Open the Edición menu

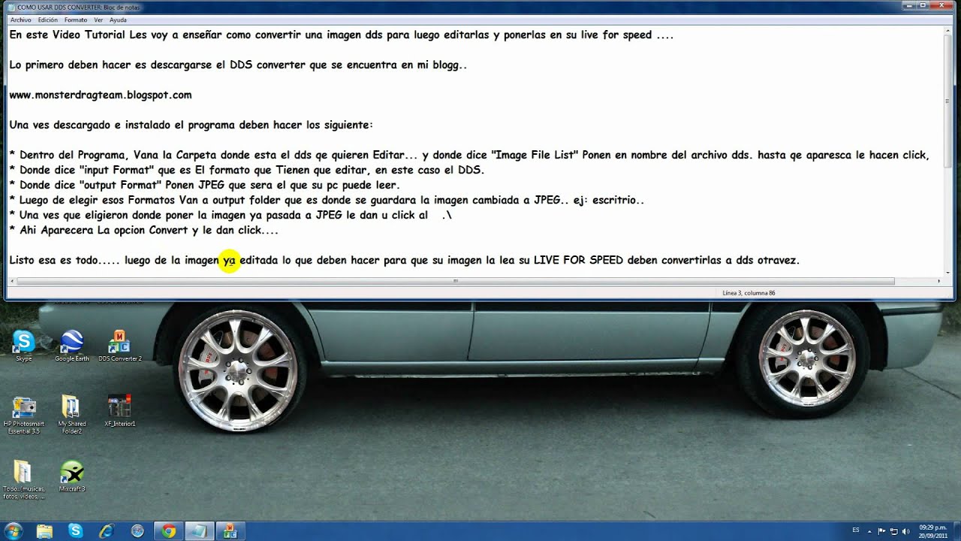47,20
